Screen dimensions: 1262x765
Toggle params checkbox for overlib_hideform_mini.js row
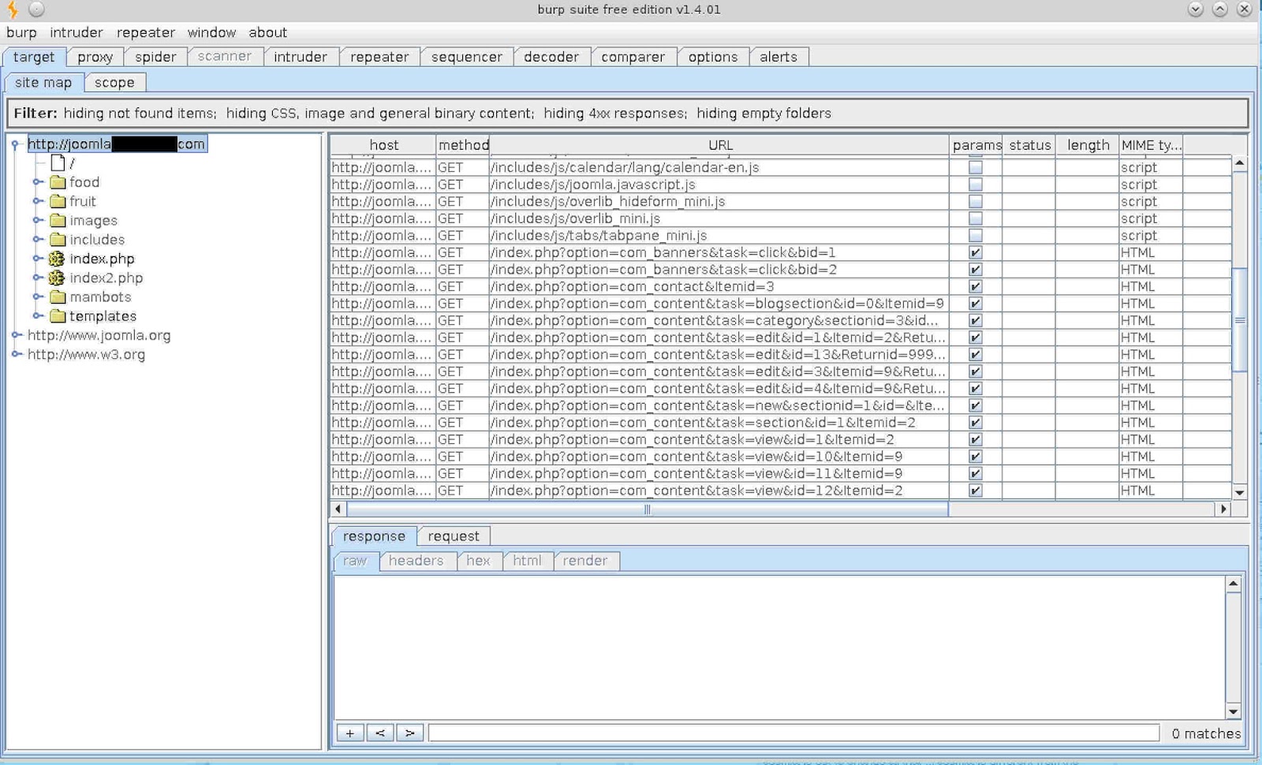[x=976, y=202]
